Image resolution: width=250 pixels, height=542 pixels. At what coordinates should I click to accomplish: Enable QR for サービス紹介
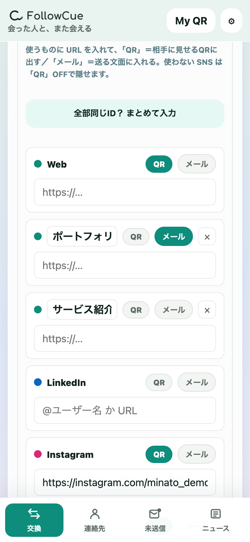[136, 310]
